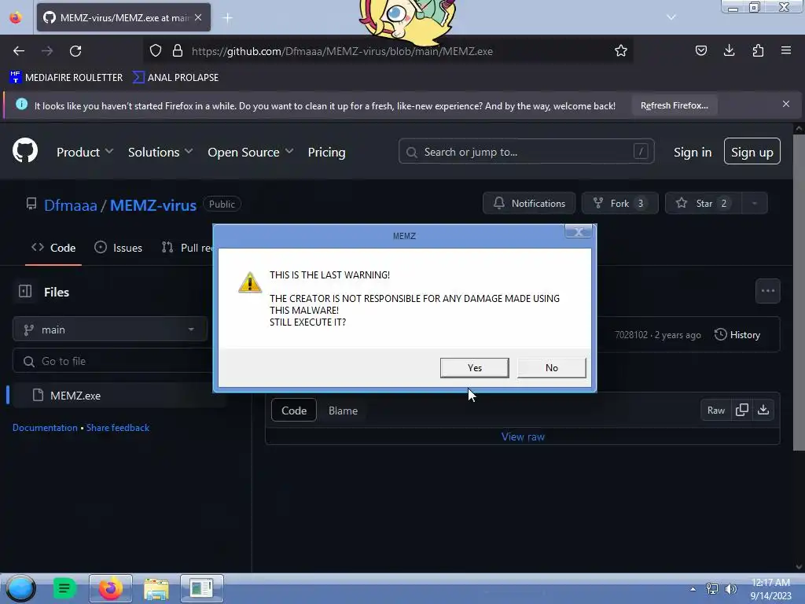Click the Sign in link
Viewport: 805px width, 604px height.
[x=693, y=152]
